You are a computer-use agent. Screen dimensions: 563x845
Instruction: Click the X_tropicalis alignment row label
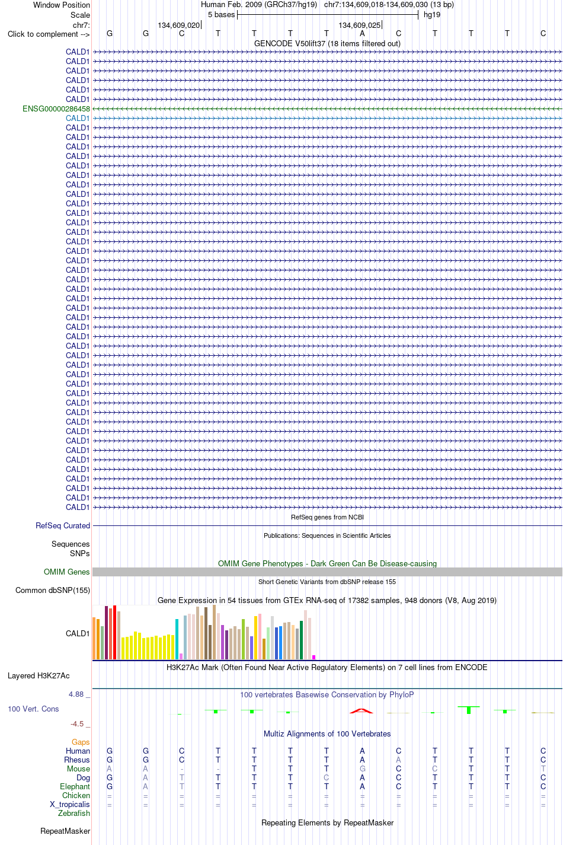tap(70, 805)
